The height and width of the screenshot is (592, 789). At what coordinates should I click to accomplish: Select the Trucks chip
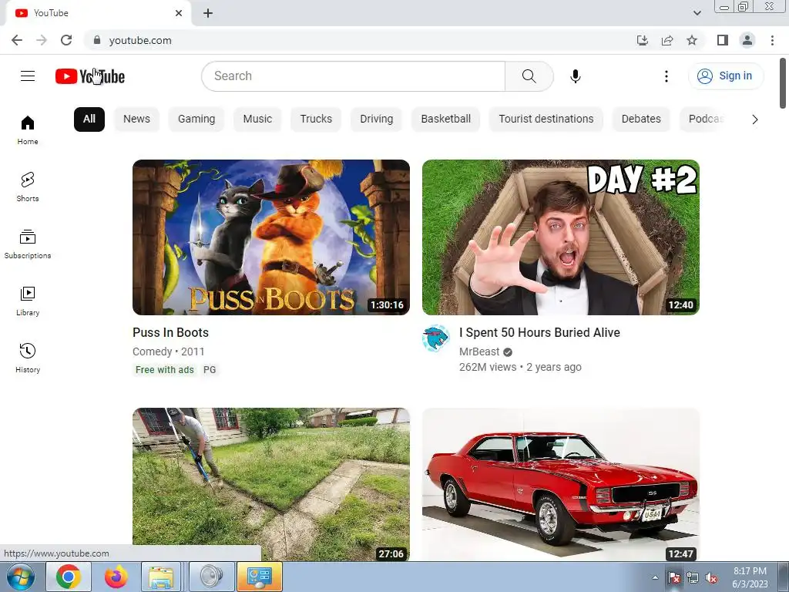(x=316, y=119)
